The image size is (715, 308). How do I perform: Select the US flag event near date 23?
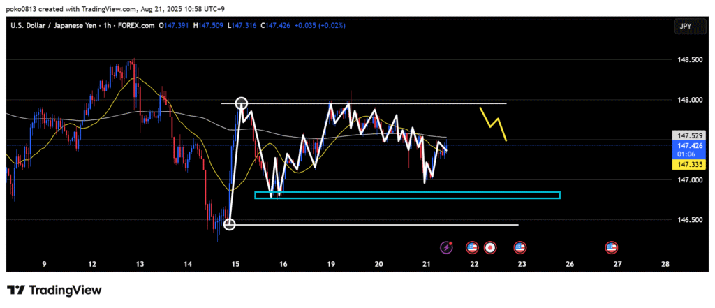point(520,247)
